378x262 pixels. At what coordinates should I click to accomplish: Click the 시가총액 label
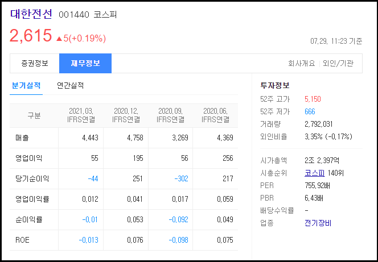click(x=274, y=160)
